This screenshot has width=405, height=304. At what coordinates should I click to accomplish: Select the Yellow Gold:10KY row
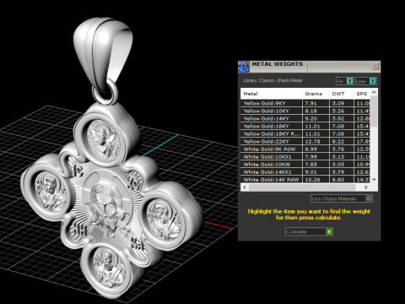click(305, 111)
